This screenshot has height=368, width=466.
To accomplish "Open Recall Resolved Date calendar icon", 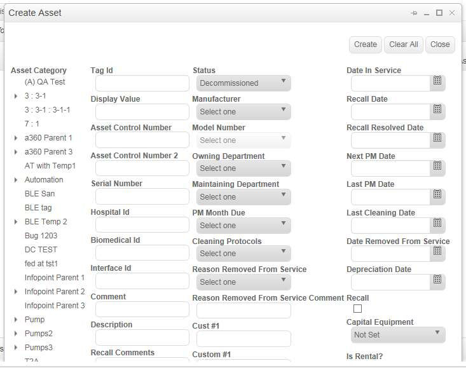I will [437, 137].
